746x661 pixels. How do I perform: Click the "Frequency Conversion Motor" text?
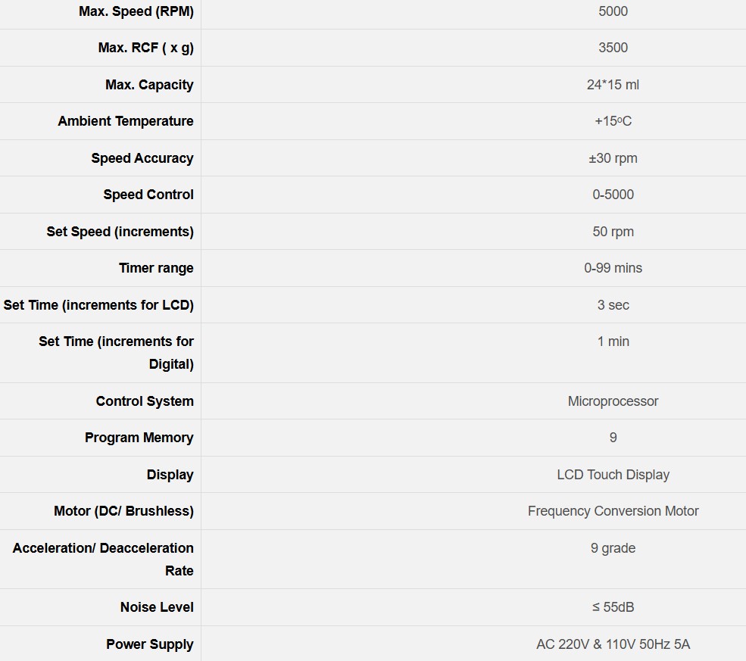613,511
